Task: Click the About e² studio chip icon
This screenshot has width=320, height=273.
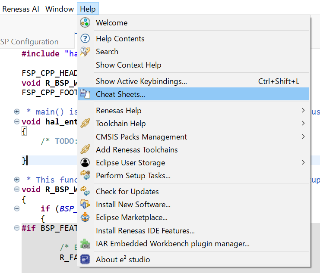Action: click(x=85, y=259)
